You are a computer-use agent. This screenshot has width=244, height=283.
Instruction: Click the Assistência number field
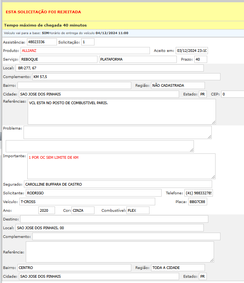[x=42, y=42]
